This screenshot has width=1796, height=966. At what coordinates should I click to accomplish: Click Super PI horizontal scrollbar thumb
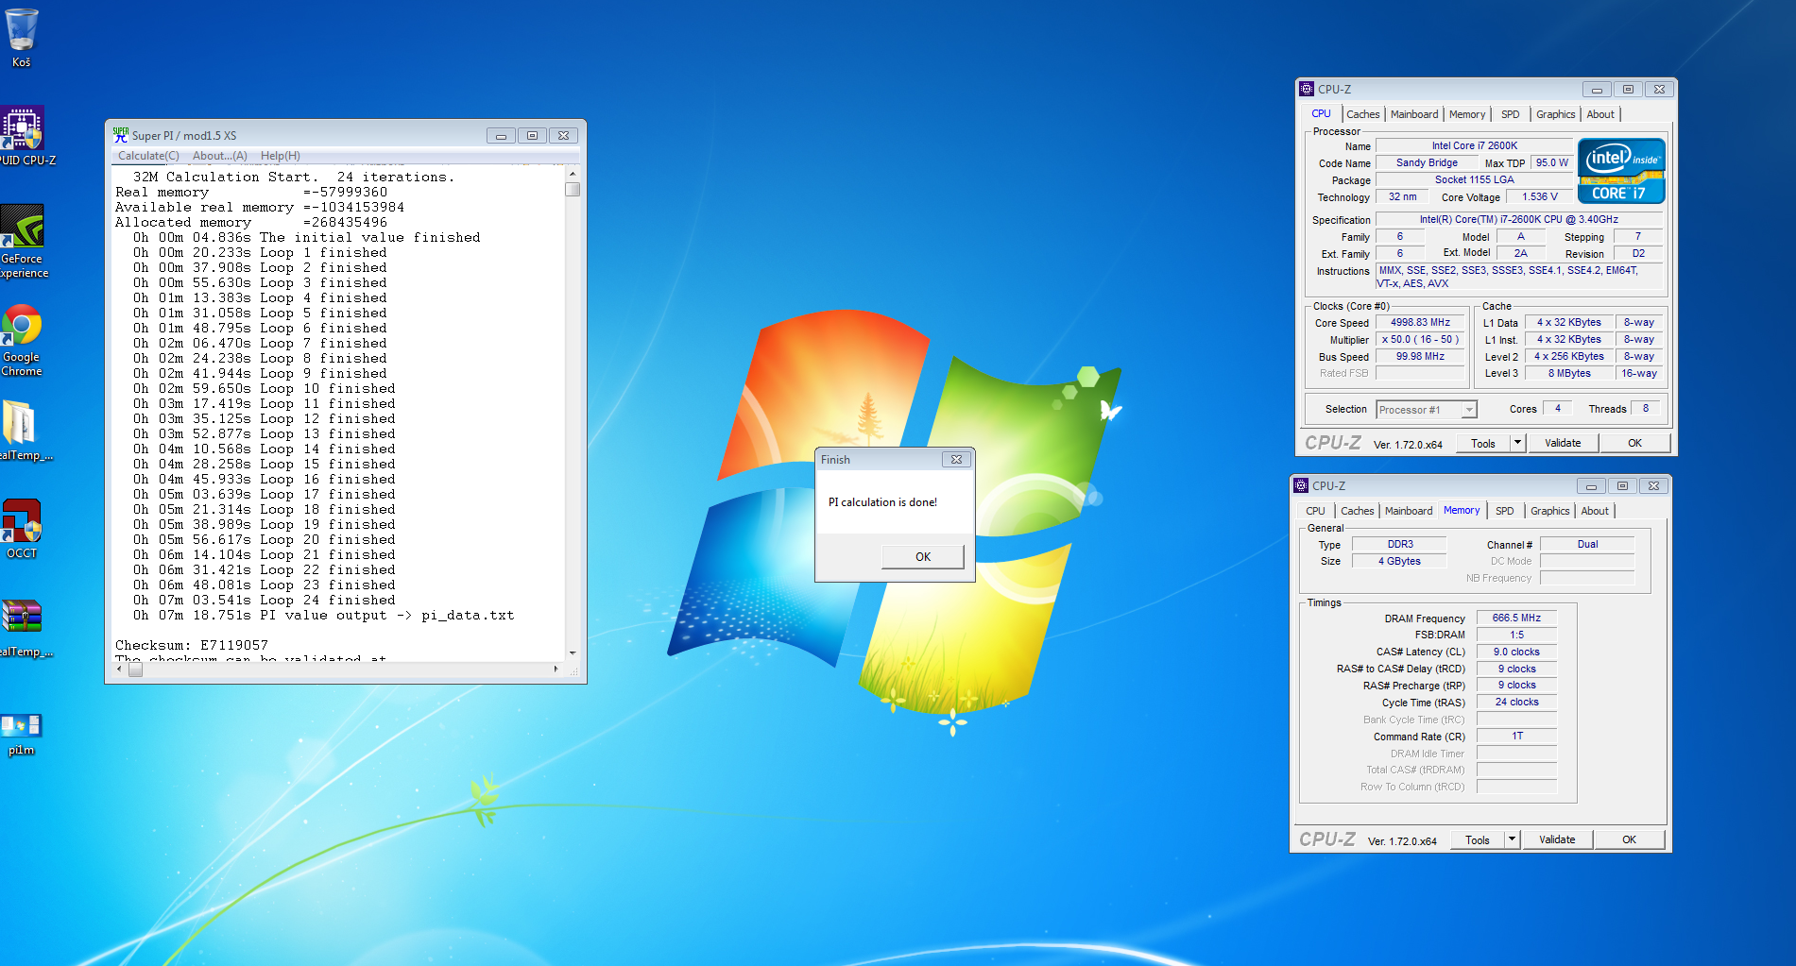[x=135, y=669]
